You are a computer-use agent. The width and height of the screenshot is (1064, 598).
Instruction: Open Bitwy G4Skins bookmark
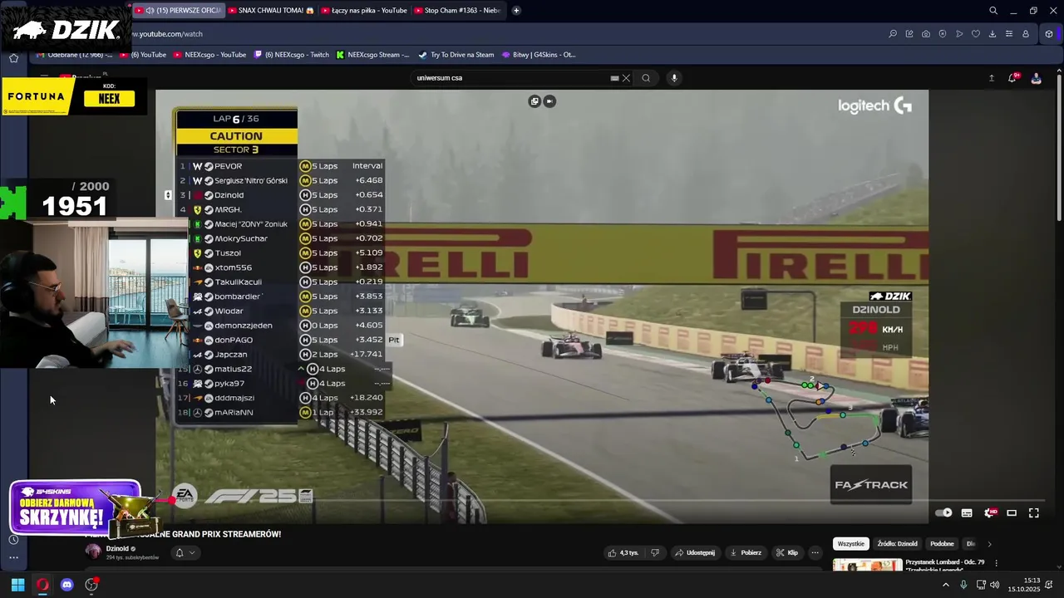(539, 55)
